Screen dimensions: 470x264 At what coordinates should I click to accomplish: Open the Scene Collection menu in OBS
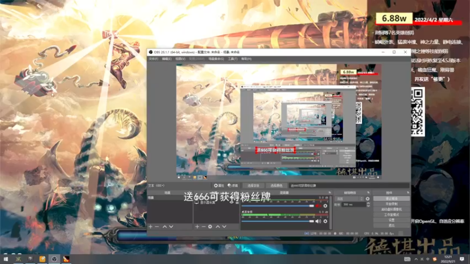(x=216, y=59)
